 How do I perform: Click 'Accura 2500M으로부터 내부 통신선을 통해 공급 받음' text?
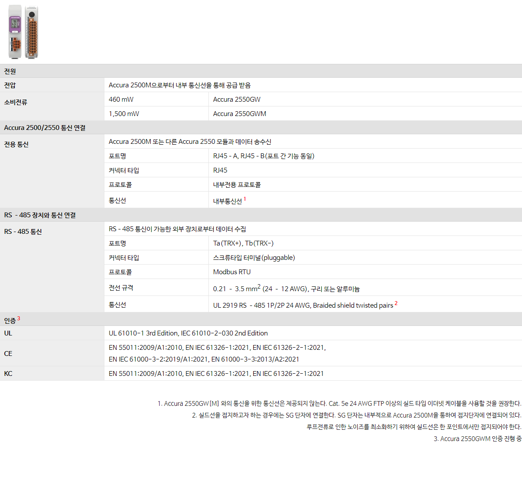[180, 85]
